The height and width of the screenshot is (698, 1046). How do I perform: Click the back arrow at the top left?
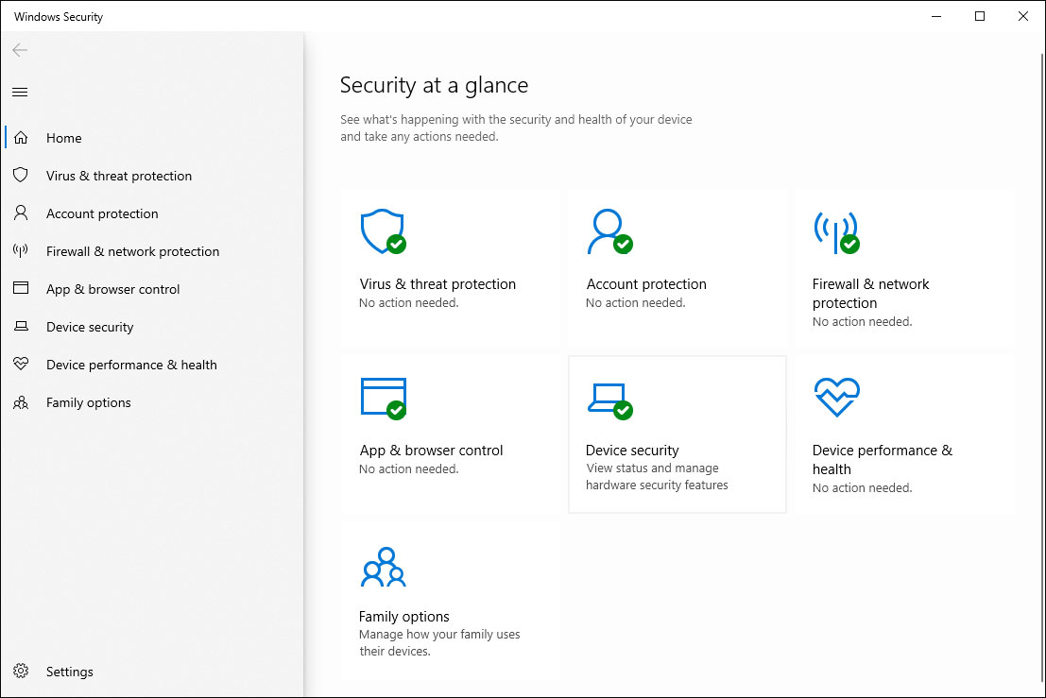coord(20,50)
